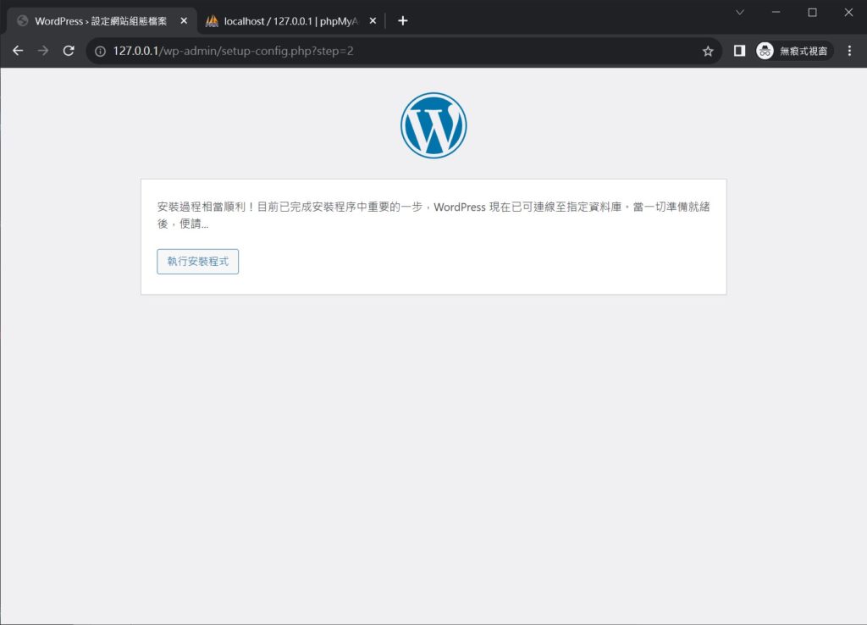This screenshot has width=867, height=625.
Task: Click the phpMyAdmin tab favicon
Action: pyautogui.click(x=212, y=21)
